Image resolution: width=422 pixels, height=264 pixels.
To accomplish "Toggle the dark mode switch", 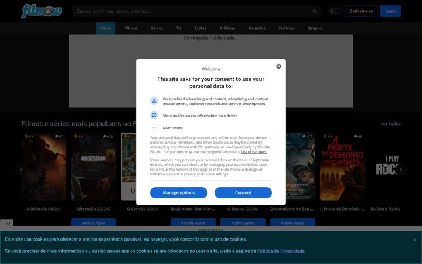I will [x=335, y=11].
